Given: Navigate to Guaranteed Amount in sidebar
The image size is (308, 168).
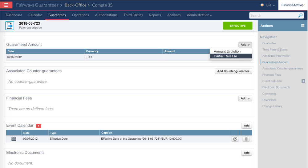Looking at the screenshot, I should [275, 62].
